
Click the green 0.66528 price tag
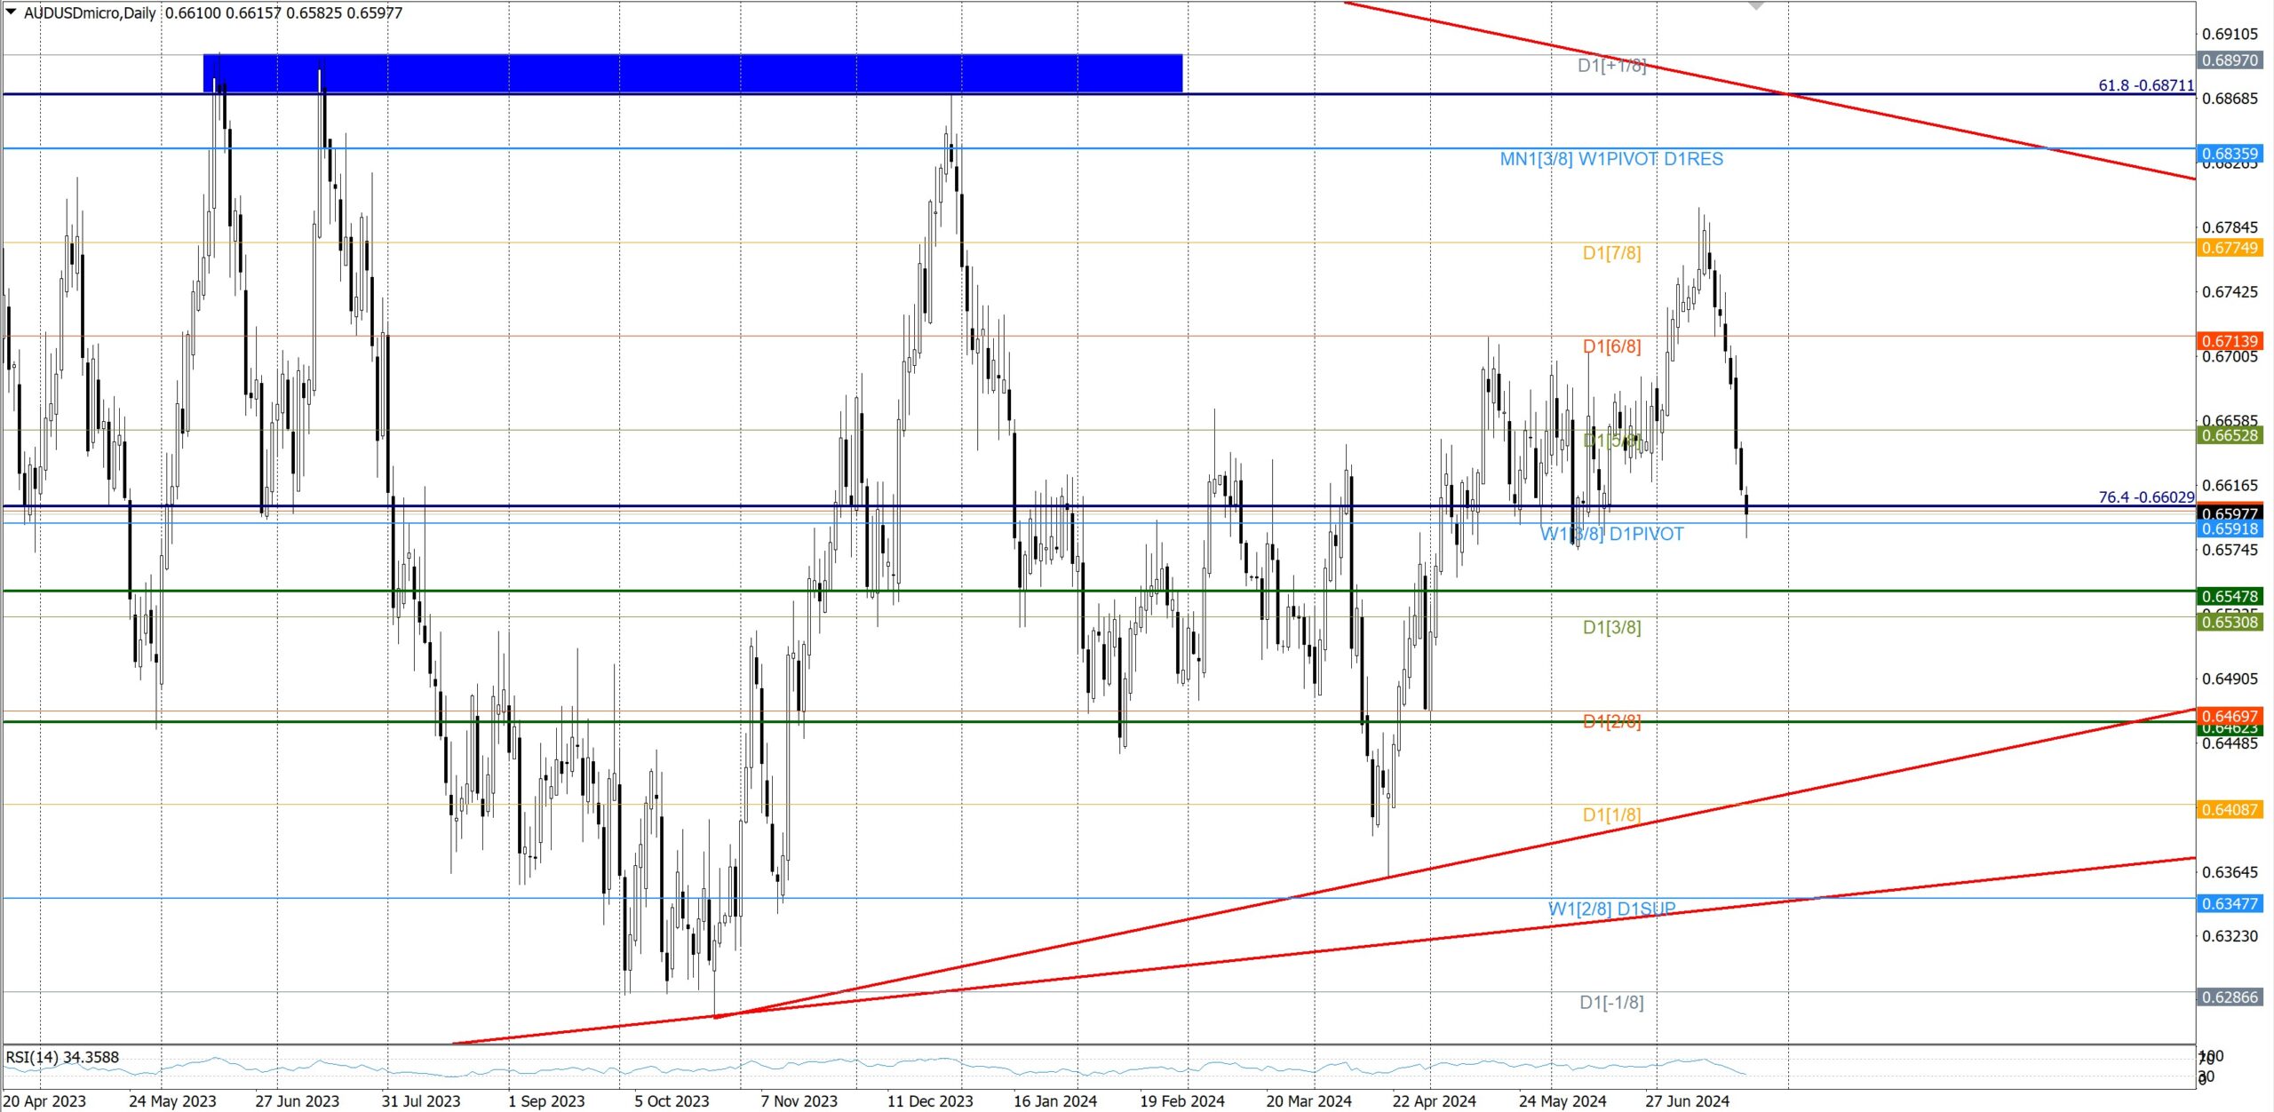[x=2229, y=435]
